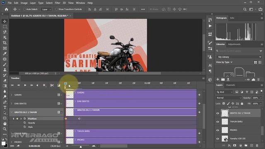Select the Crop tool
The image size is (265, 149).
(5, 43)
